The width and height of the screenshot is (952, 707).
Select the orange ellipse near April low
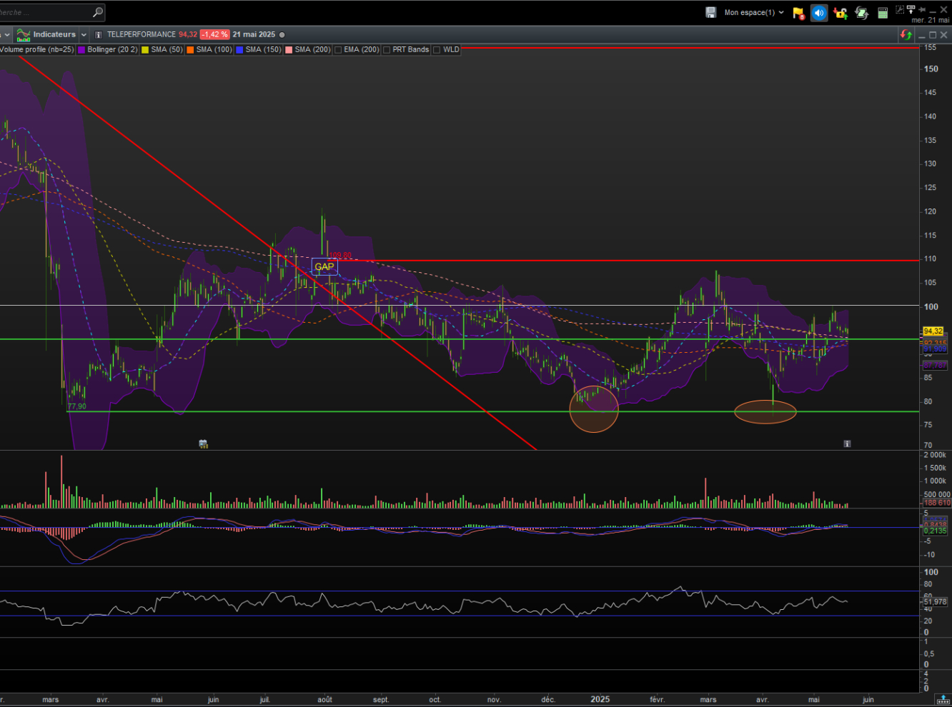pos(765,412)
